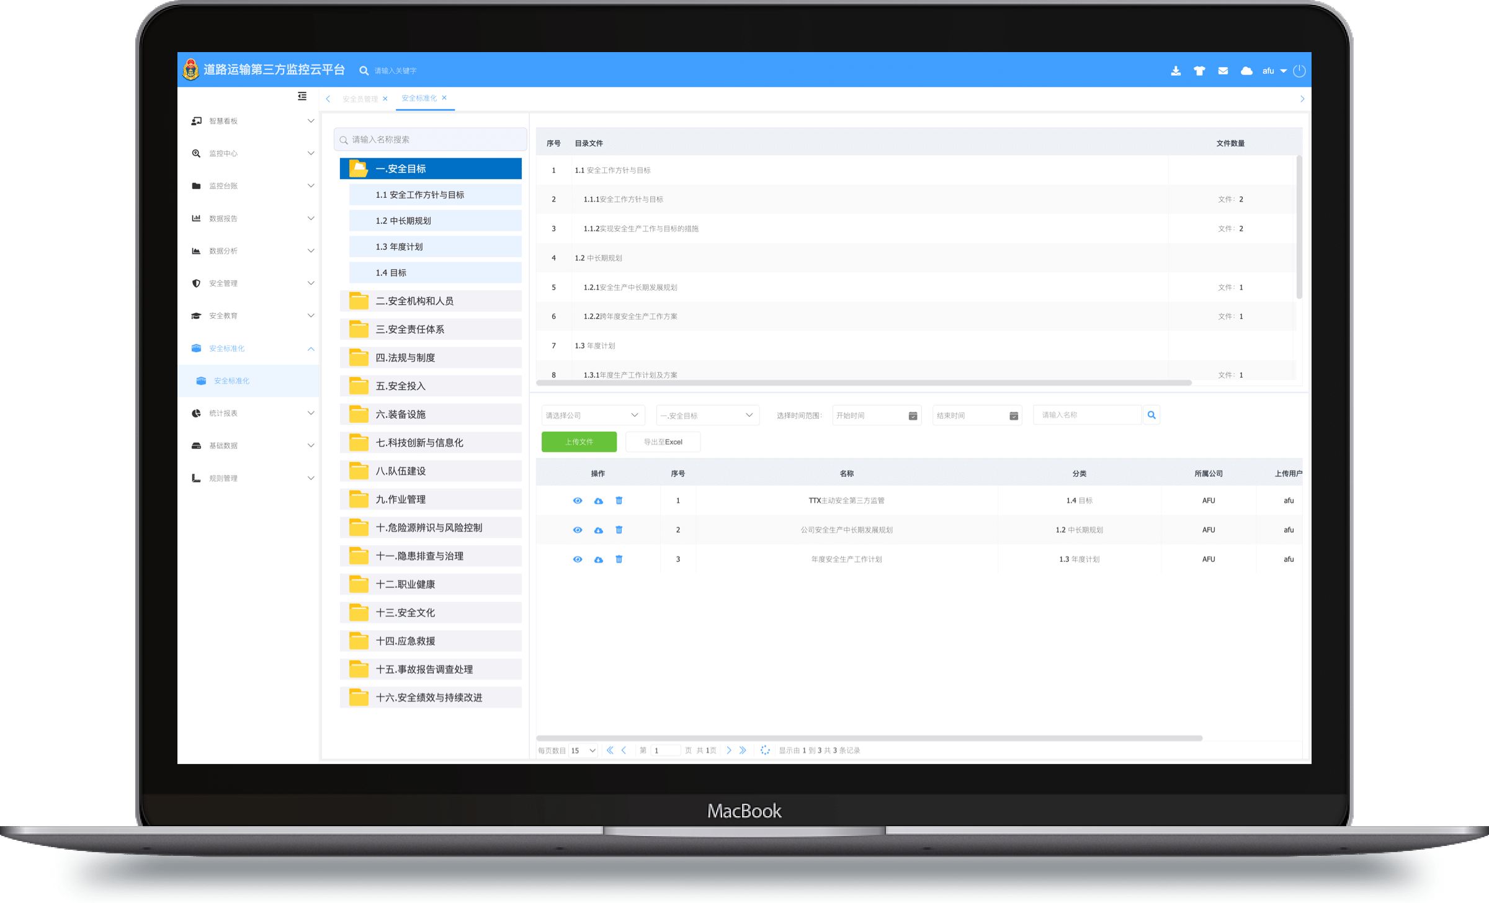This screenshot has width=1489, height=903.
Task: Preview 公司安全生产中长期发展规划 with eye icon
Action: tap(578, 530)
